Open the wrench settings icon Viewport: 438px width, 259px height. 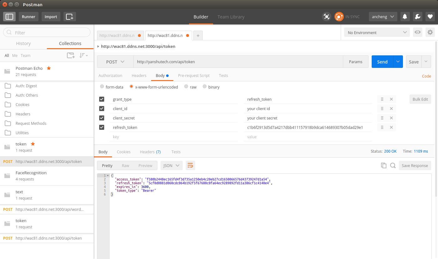click(x=418, y=17)
